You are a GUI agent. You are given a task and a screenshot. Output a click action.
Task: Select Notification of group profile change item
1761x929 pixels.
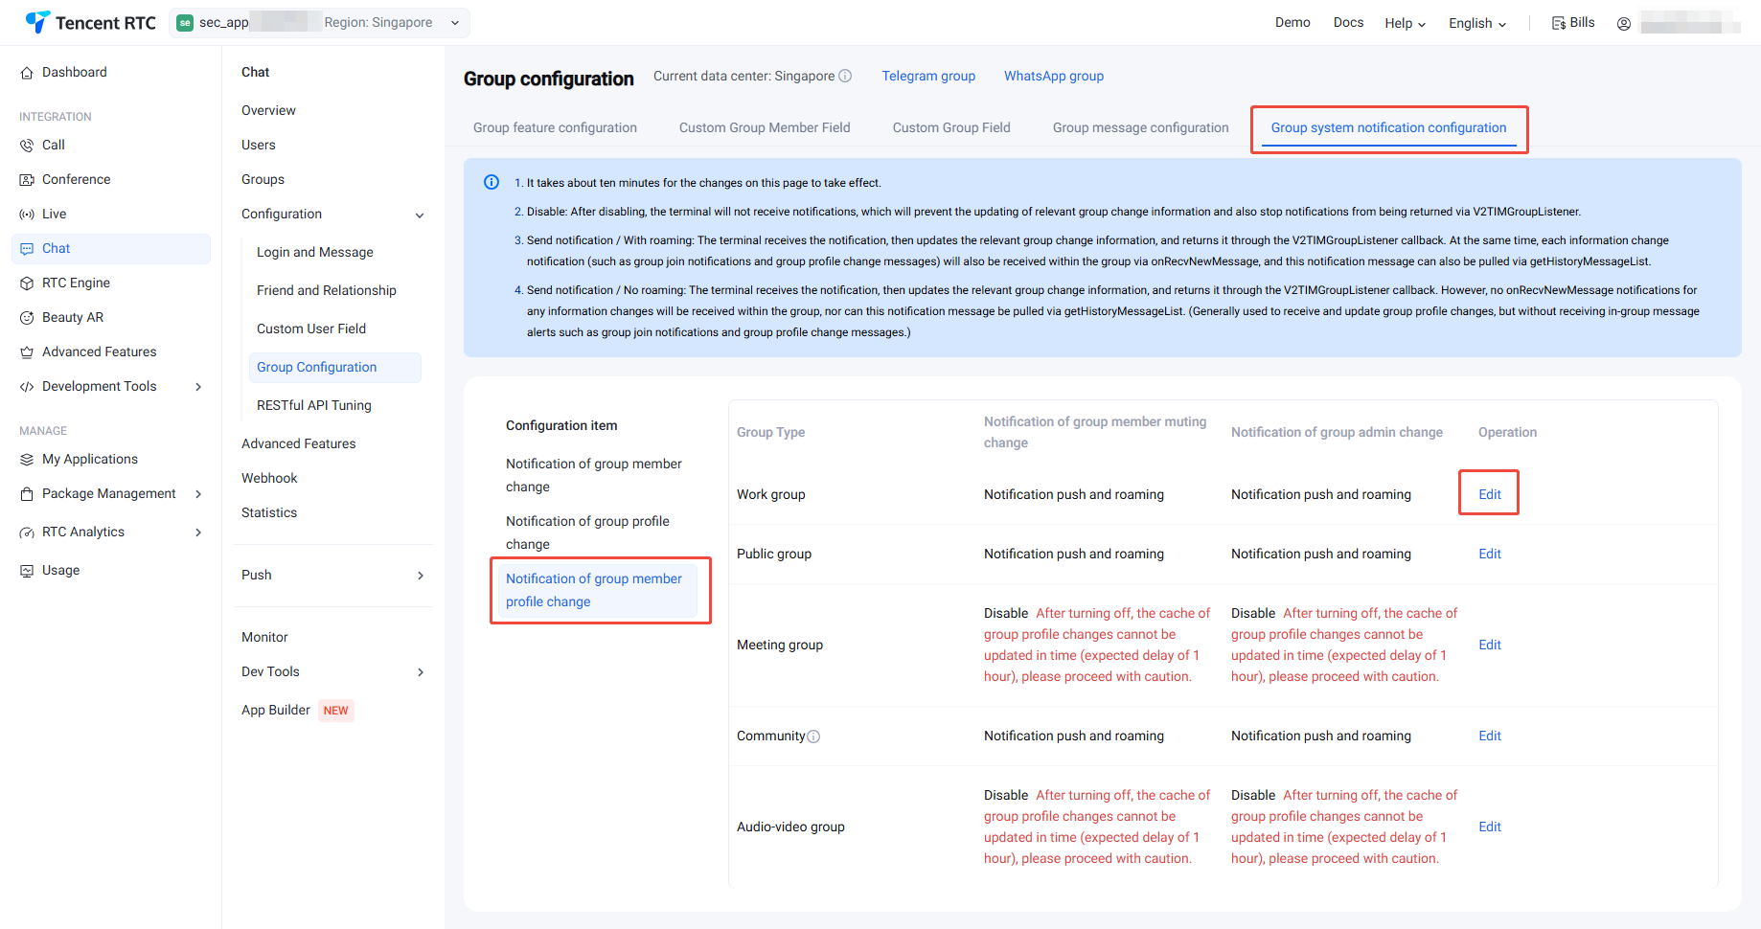tap(587, 532)
